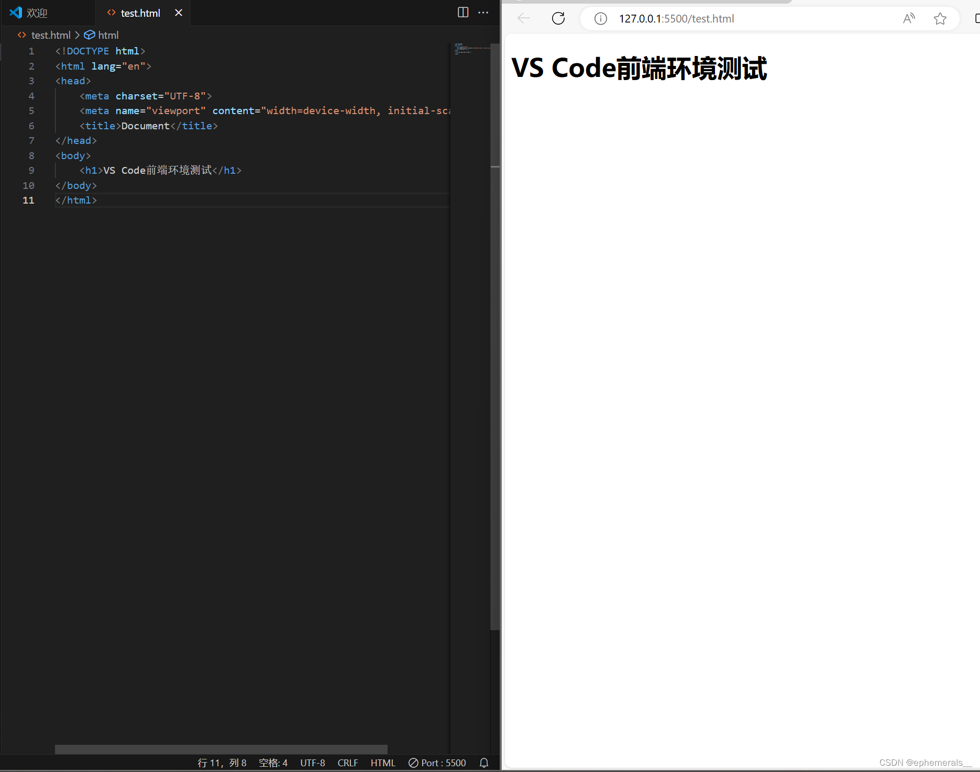Image resolution: width=980 pixels, height=772 pixels.
Task: Click the Document title text on line 6
Action: (x=146, y=126)
